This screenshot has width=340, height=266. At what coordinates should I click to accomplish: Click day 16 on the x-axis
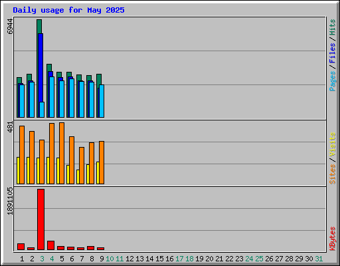click(169, 259)
